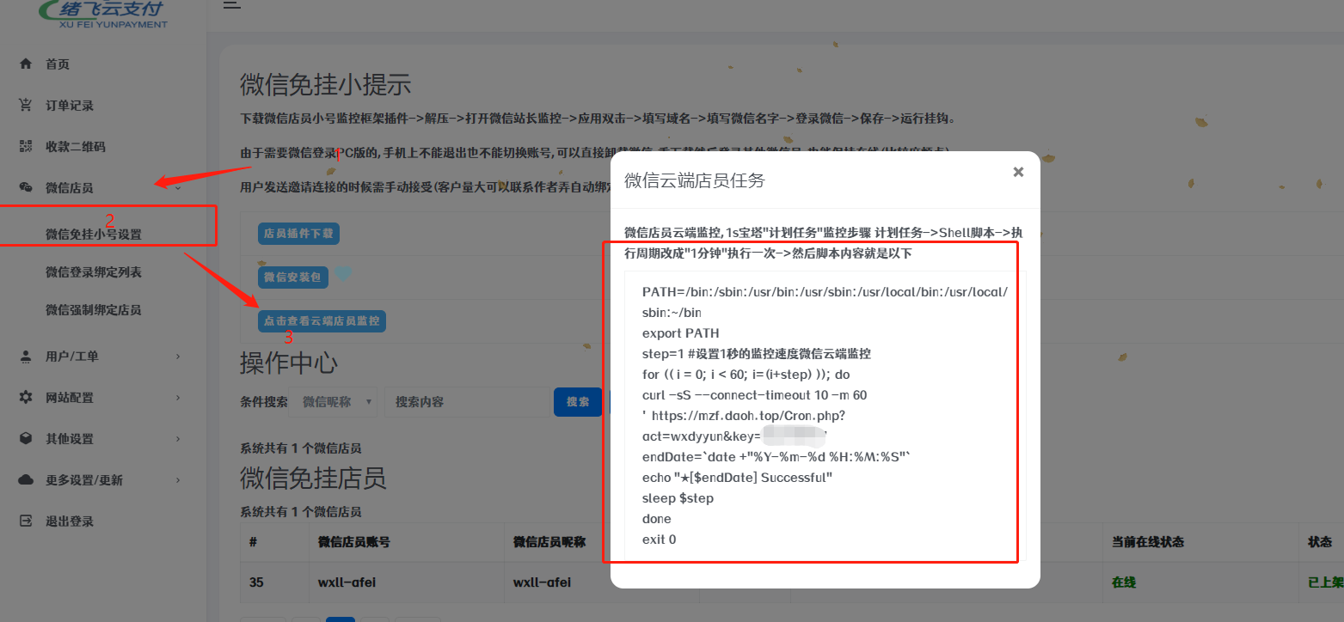Click the 订单记录 shopping cart icon

click(x=26, y=106)
